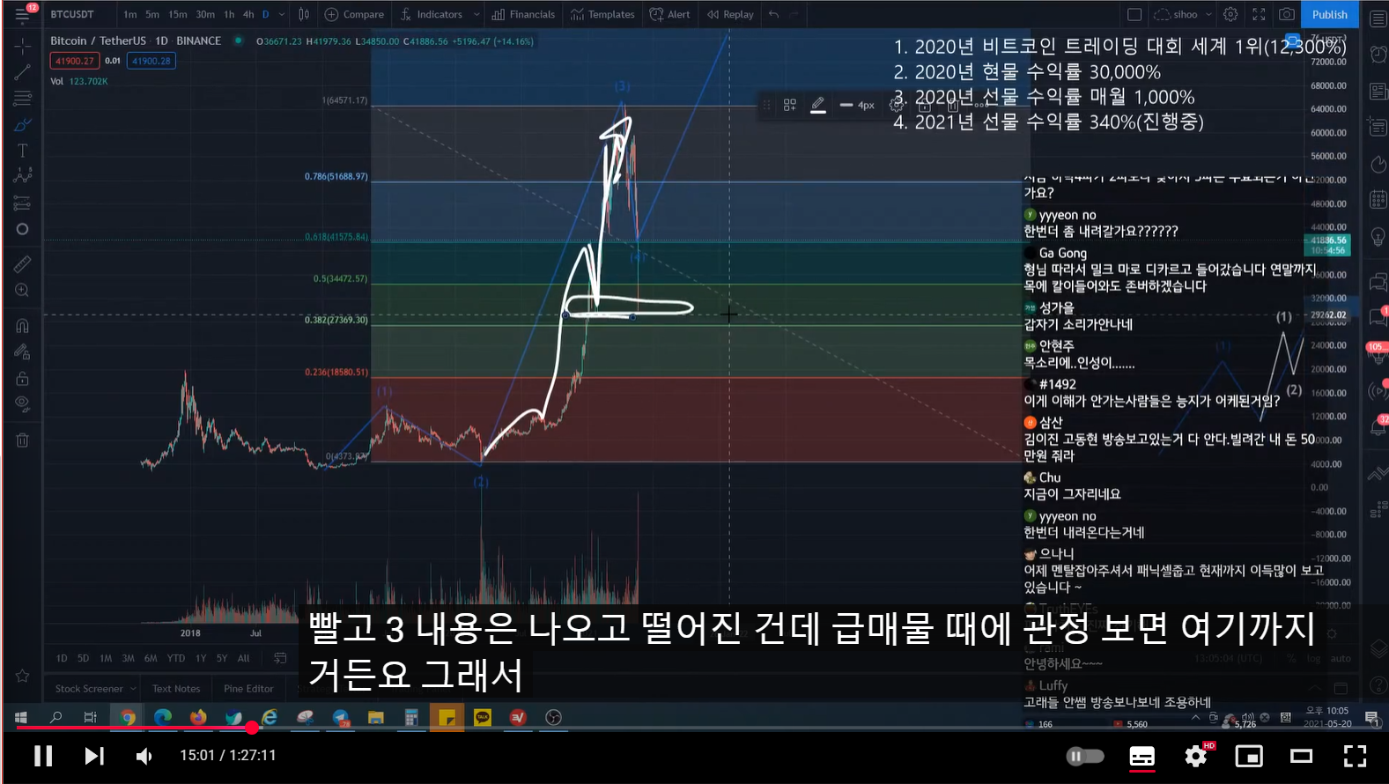
Task: Open chart settings gear in top toolbar
Action: pyautogui.click(x=1230, y=14)
